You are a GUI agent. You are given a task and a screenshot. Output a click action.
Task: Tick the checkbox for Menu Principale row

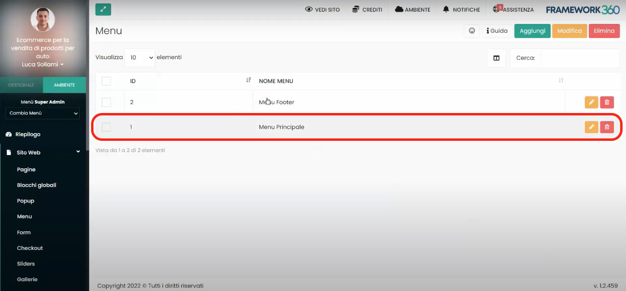click(106, 127)
